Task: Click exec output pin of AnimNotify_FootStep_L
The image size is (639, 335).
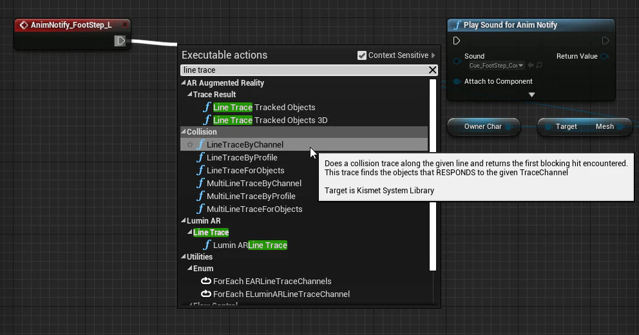Action: point(120,41)
